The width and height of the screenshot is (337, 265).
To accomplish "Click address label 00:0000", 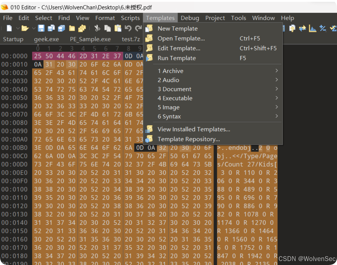I will [15, 56].
